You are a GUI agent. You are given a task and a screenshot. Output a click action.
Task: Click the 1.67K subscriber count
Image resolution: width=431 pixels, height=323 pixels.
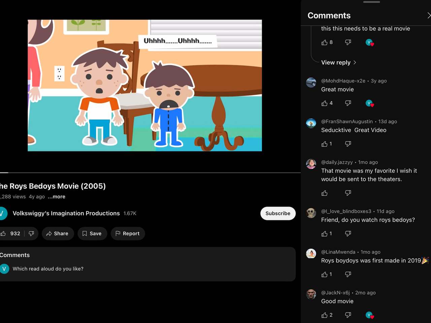point(130,213)
